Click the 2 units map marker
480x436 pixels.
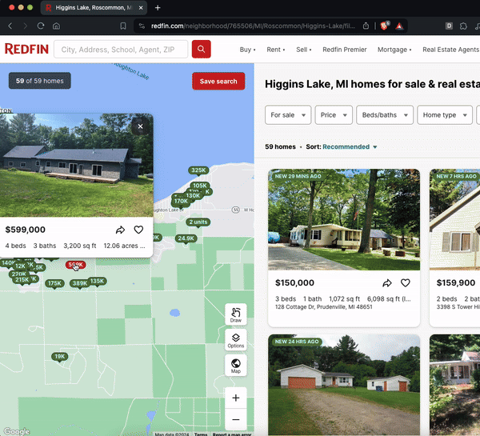click(x=198, y=222)
